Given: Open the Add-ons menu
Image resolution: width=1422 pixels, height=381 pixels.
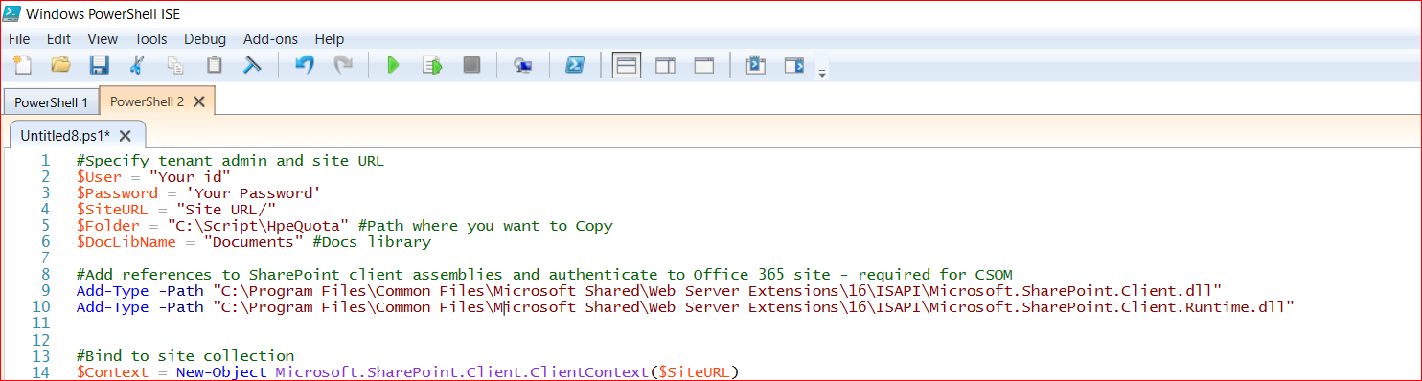Looking at the screenshot, I should point(270,39).
